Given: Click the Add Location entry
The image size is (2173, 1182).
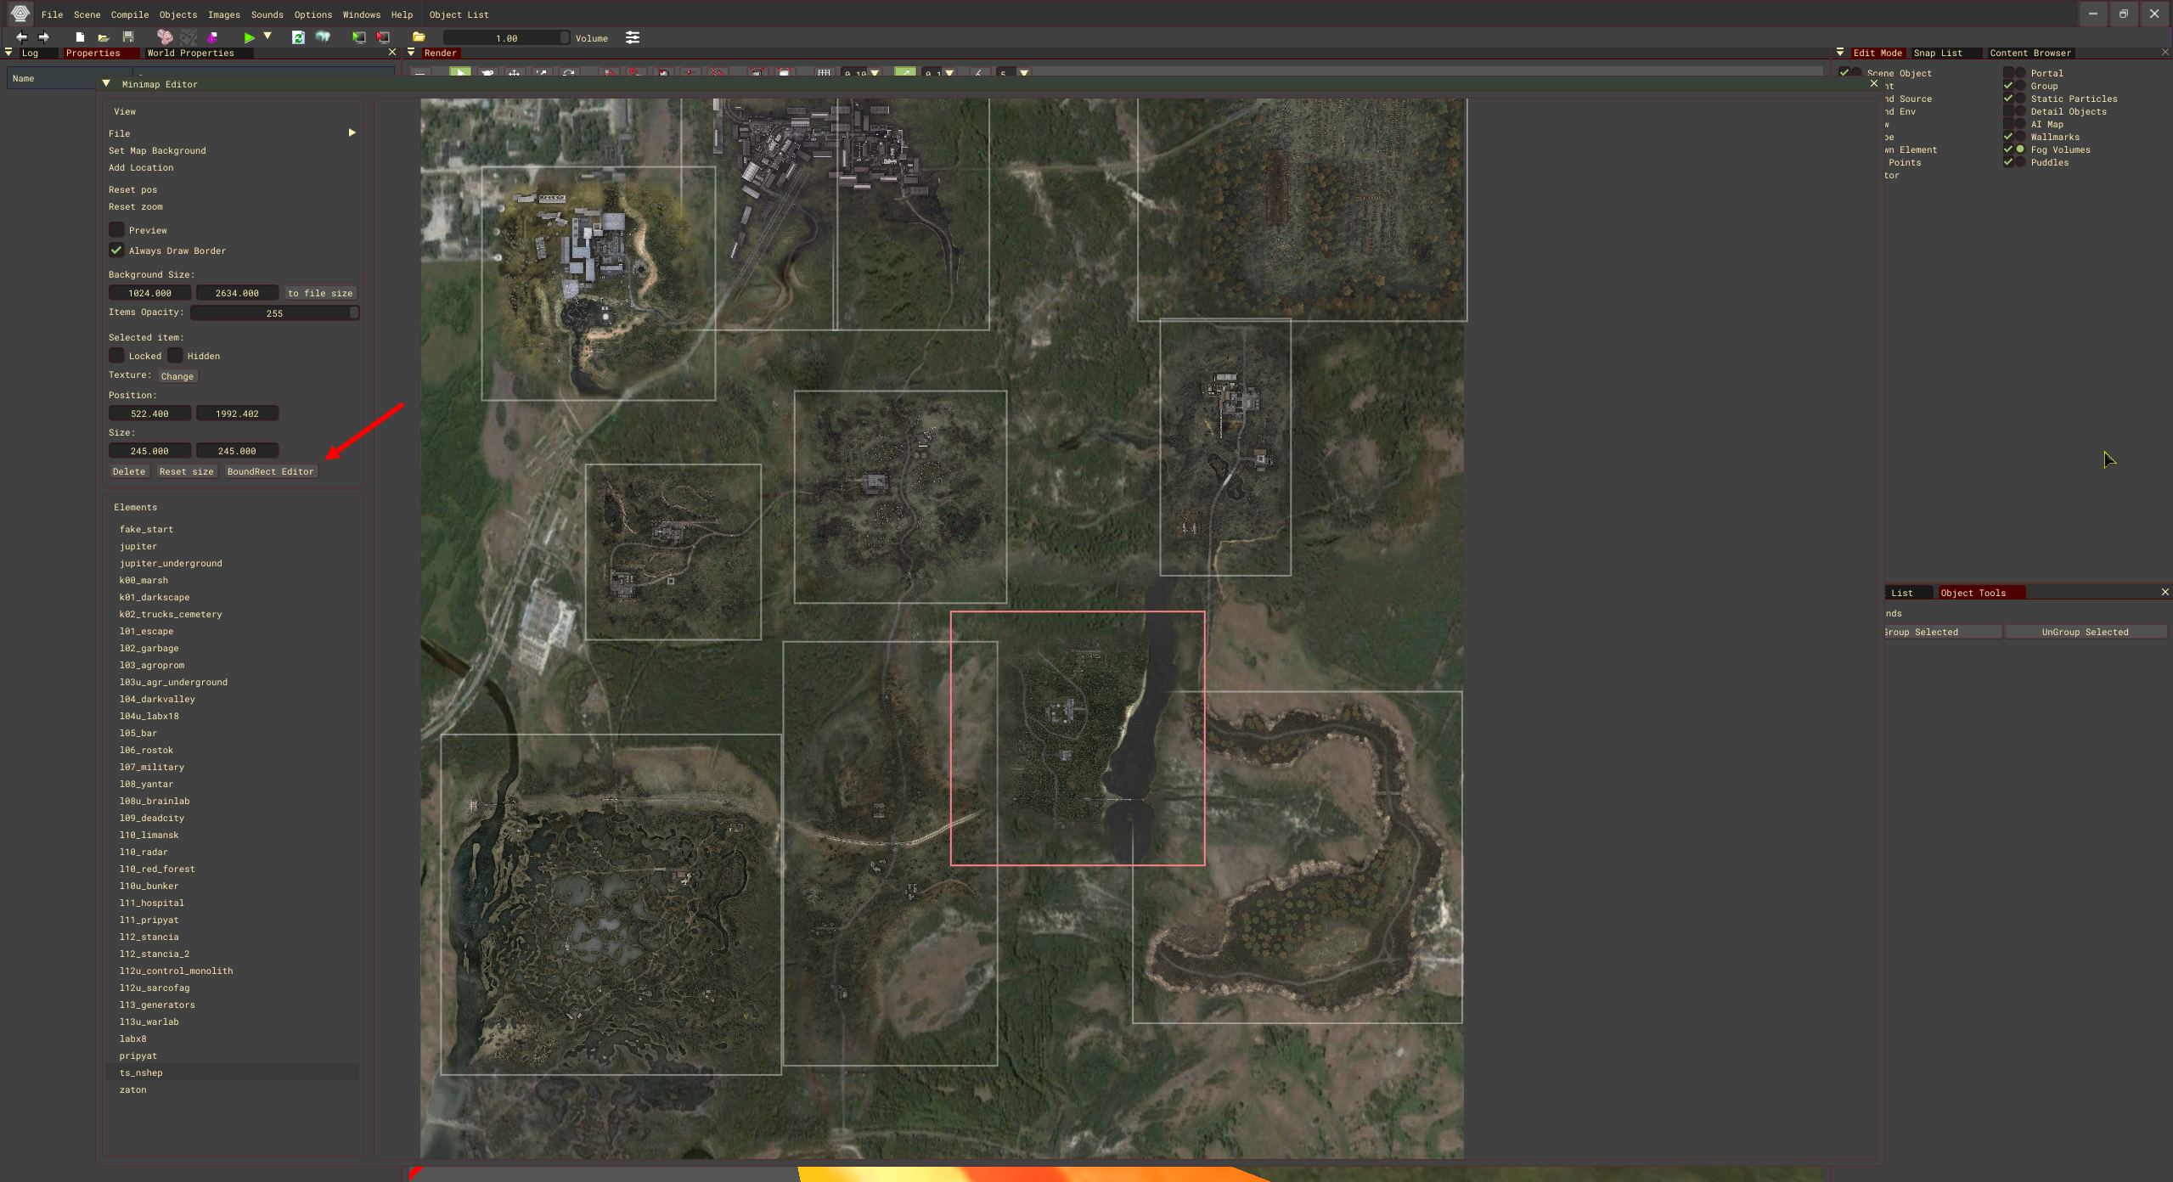Looking at the screenshot, I should [x=141, y=167].
